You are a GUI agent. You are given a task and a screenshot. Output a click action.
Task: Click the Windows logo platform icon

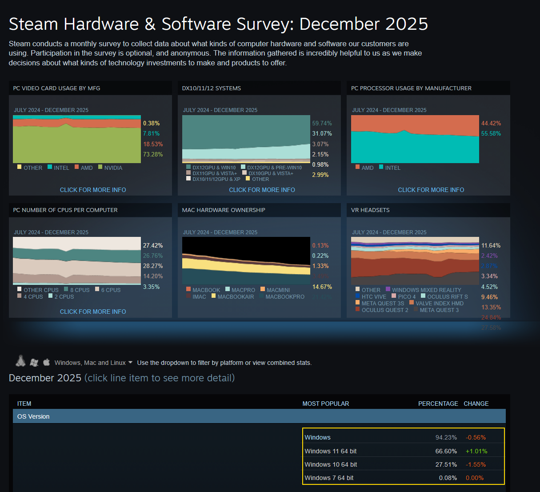click(34, 363)
